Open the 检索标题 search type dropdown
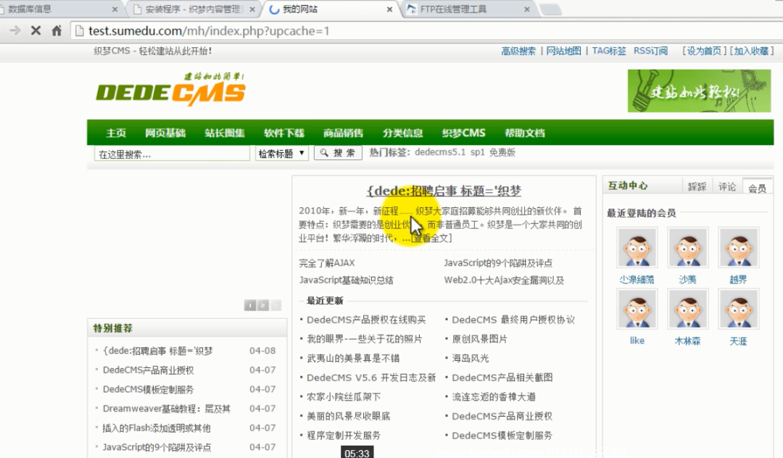This screenshot has height=458, width=783. pos(281,153)
